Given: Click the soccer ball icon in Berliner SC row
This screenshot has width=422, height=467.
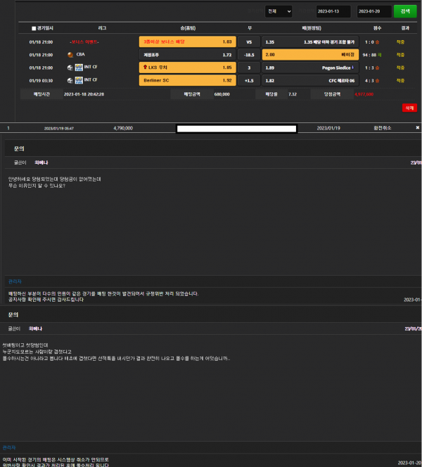Looking at the screenshot, I should (70, 80).
